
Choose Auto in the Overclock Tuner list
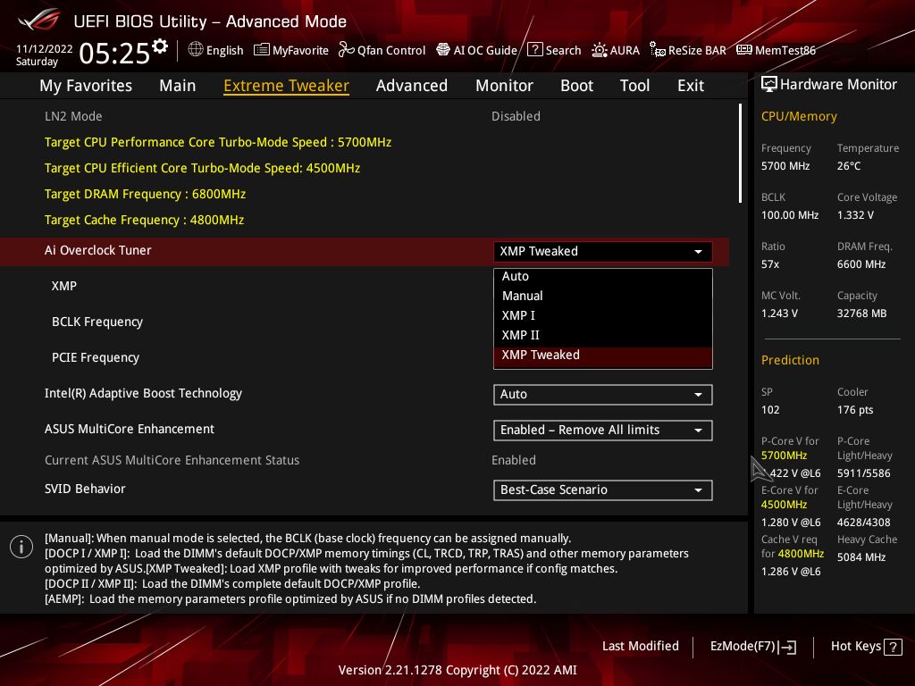point(603,277)
